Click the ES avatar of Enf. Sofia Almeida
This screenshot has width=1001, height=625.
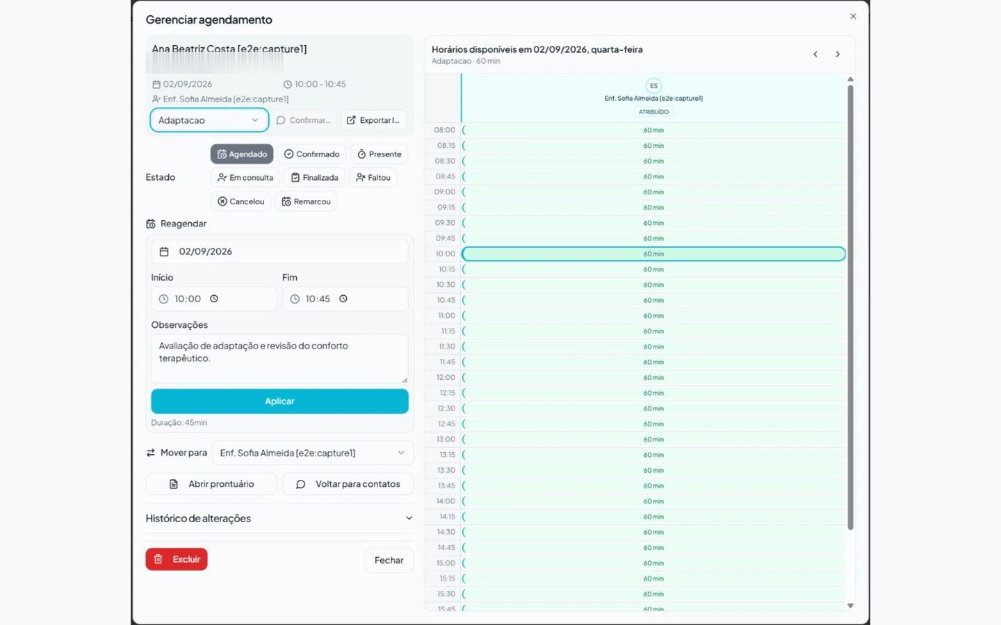(x=653, y=86)
